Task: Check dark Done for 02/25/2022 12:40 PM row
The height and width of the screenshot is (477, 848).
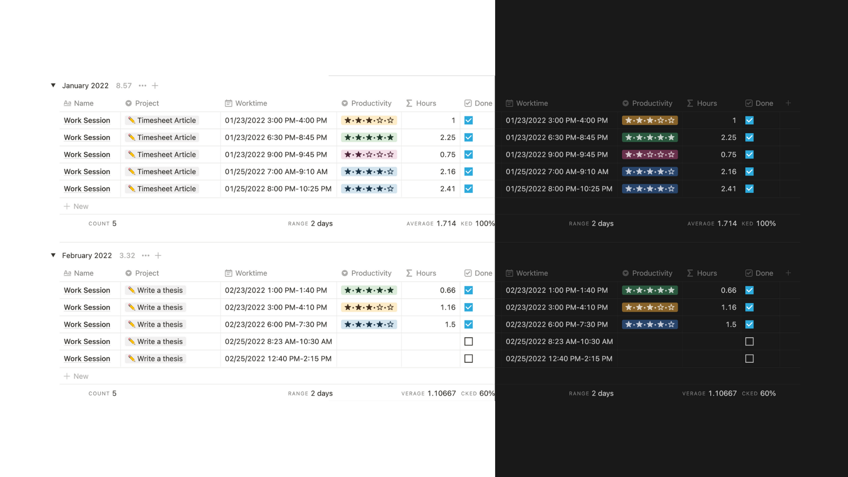Action: (750, 359)
